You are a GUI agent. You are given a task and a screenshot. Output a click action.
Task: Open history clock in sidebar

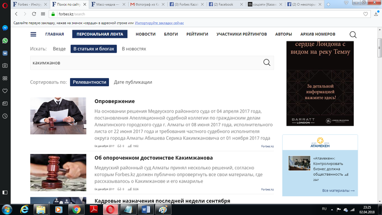click(x=5, y=116)
